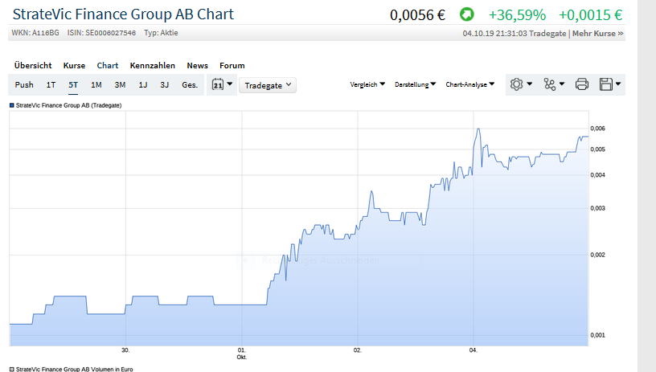Image resolution: width=656 pixels, height=372 pixels.
Task: Toggle the Volumen in Euro legend box
Action: [12, 369]
